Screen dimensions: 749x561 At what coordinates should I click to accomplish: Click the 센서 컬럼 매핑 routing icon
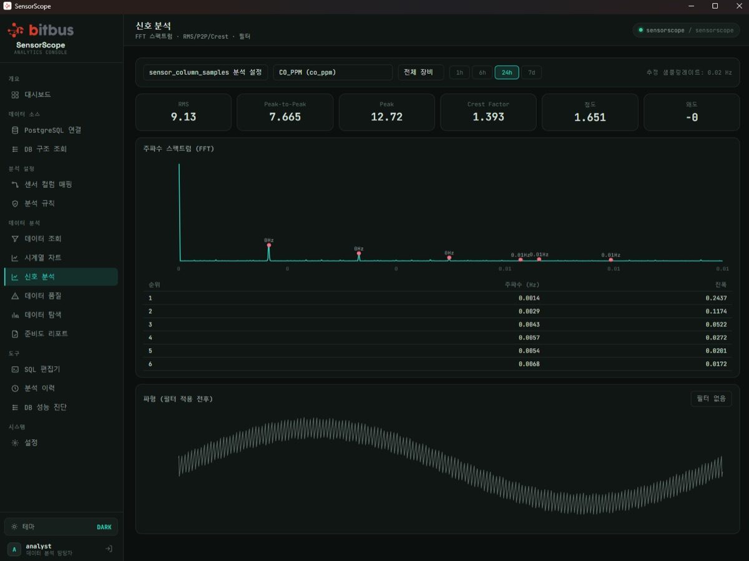pyautogui.click(x=15, y=185)
